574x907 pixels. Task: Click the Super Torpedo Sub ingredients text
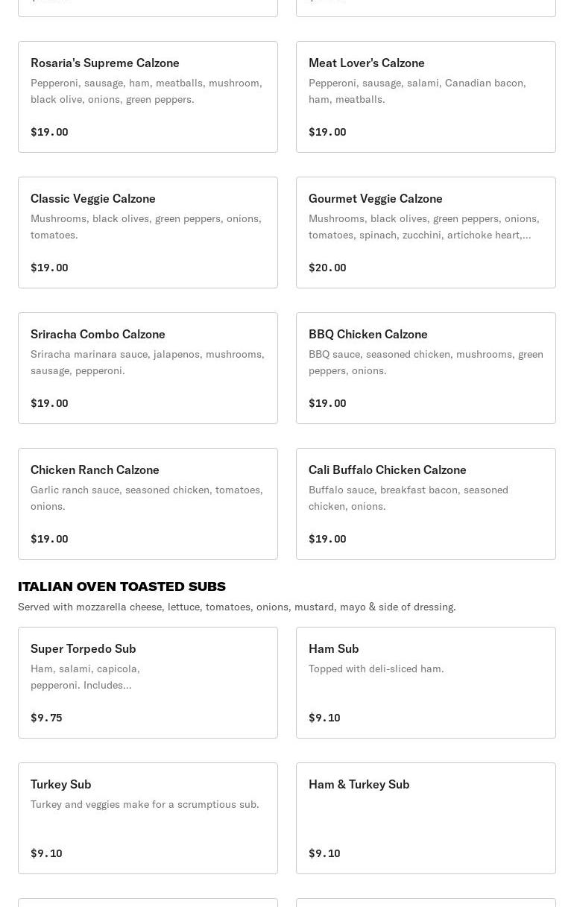point(85,677)
